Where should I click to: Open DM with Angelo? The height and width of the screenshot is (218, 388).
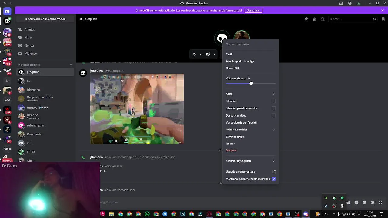45,107
